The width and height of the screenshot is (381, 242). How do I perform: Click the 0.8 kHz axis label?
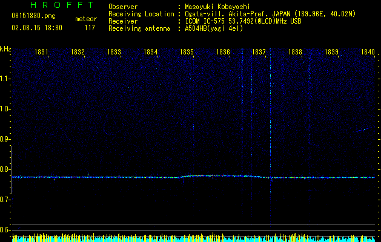(x=4, y=169)
